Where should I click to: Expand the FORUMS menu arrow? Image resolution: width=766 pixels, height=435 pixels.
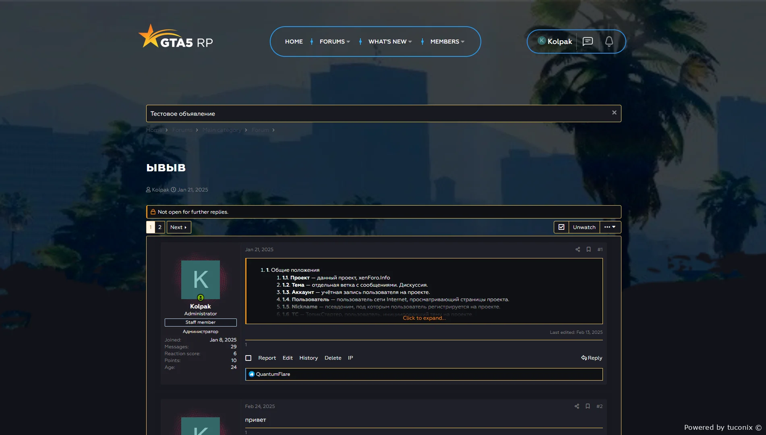point(348,42)
